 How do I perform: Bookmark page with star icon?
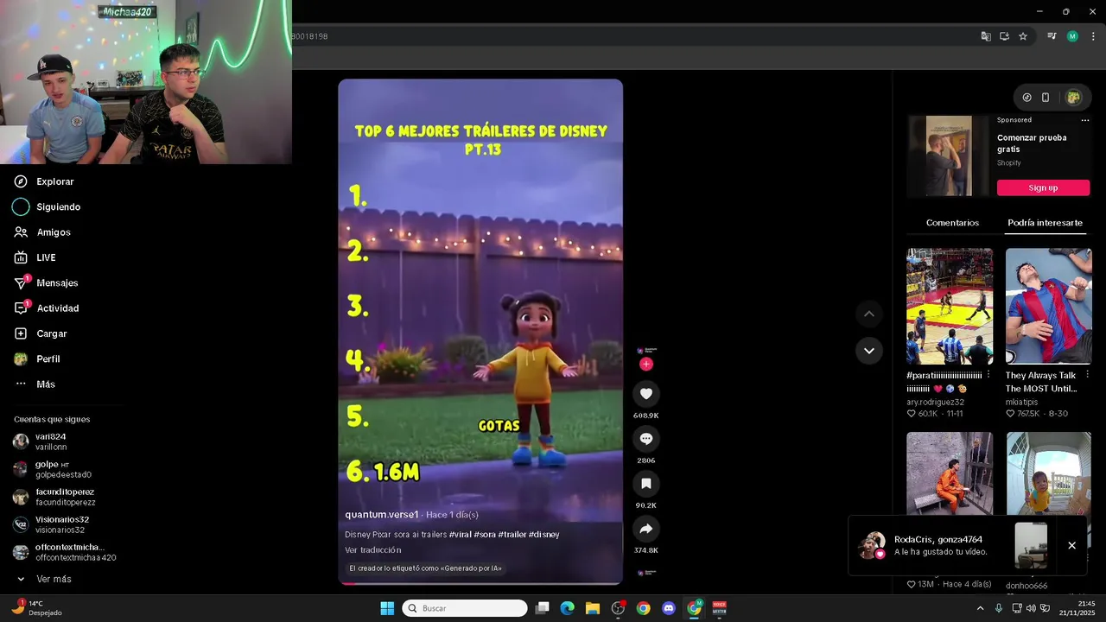pyautogui.click(x=1023, y=36)
